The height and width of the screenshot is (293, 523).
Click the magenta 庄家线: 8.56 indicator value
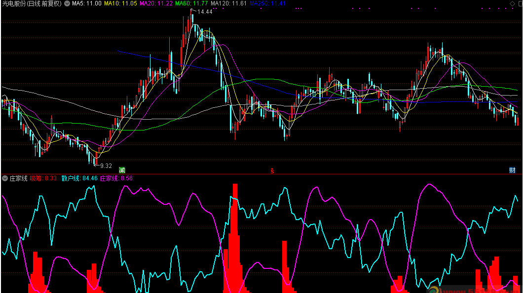click(x=116, y=178)
